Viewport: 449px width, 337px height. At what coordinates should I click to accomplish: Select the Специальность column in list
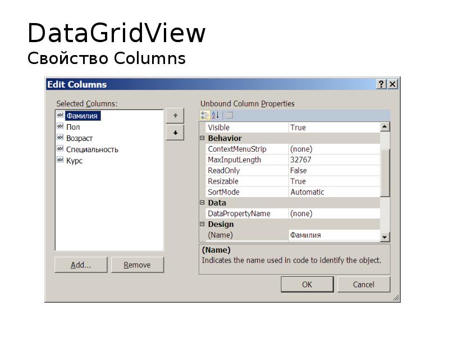tap(92, 149)
